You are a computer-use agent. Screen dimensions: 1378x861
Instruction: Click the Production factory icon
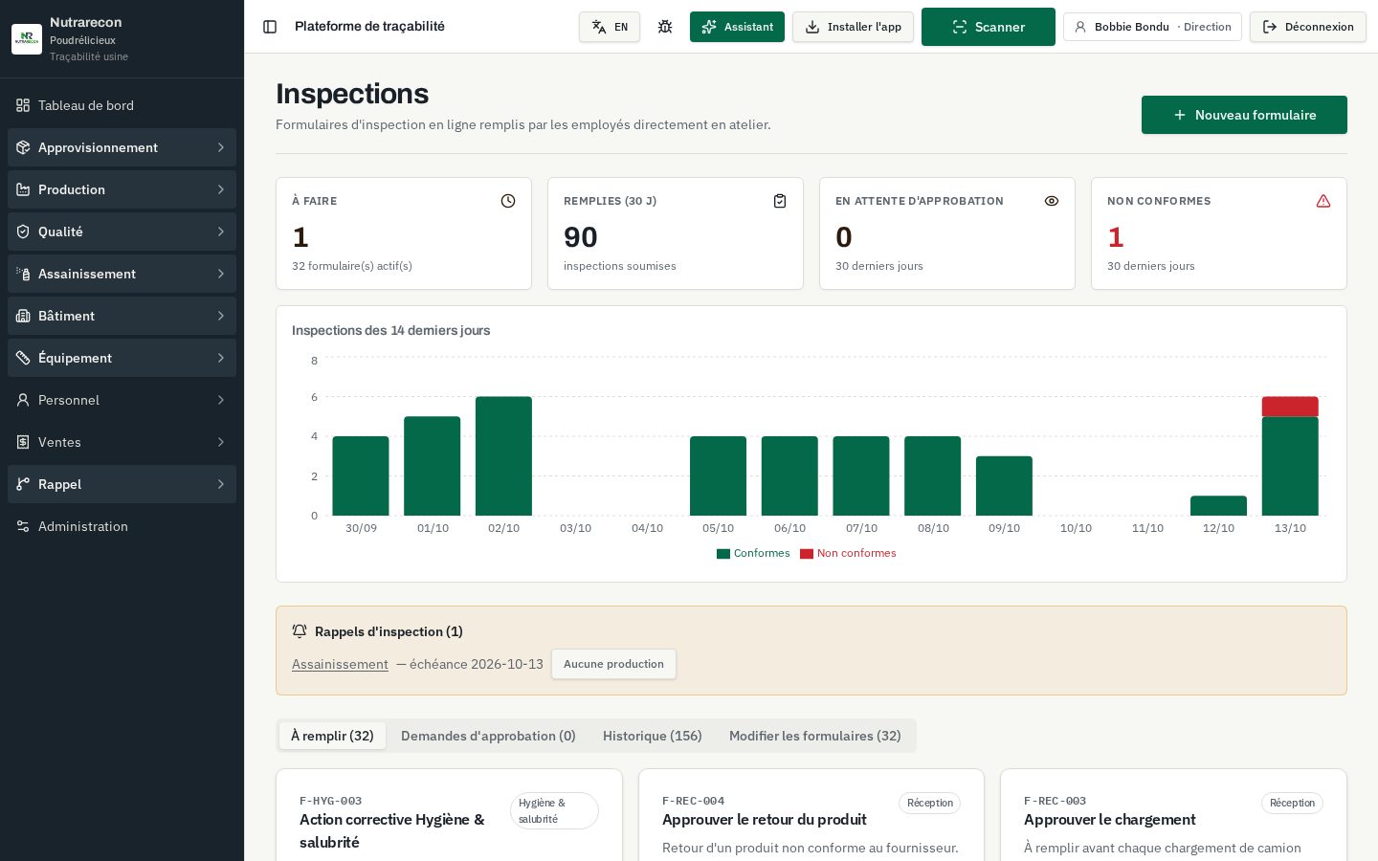(23, 189)
